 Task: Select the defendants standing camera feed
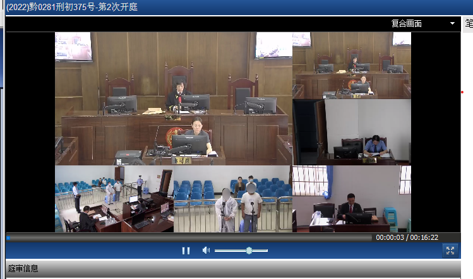[232, 199]
